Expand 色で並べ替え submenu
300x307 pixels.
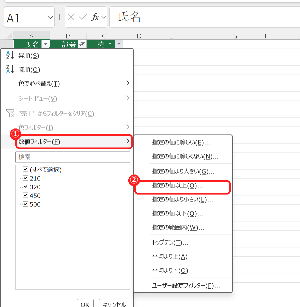[75, 83]
